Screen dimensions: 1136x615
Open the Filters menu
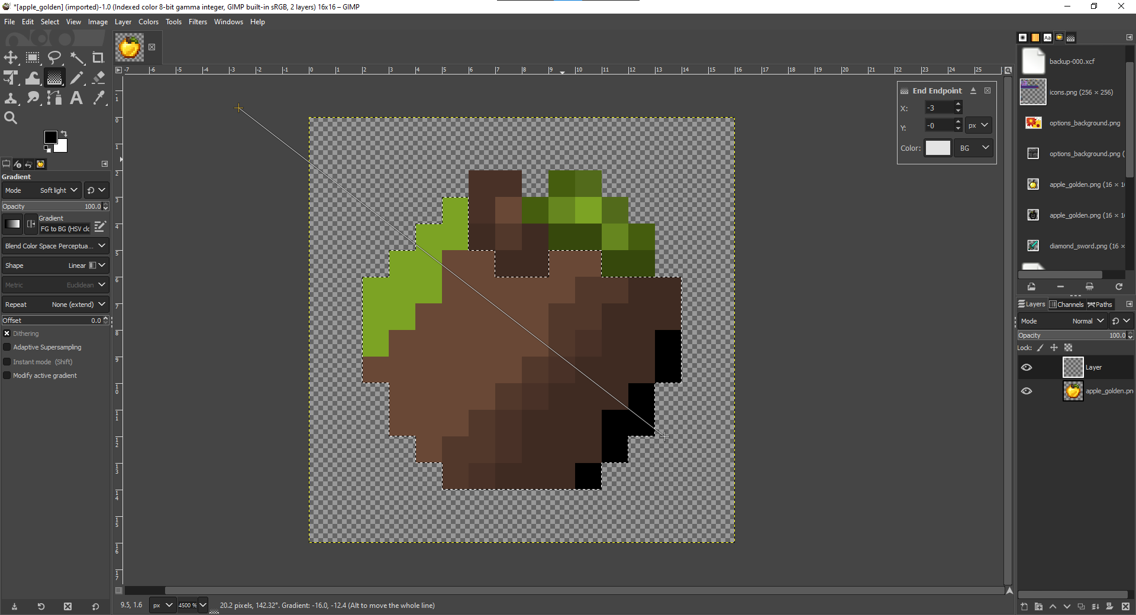198,22
